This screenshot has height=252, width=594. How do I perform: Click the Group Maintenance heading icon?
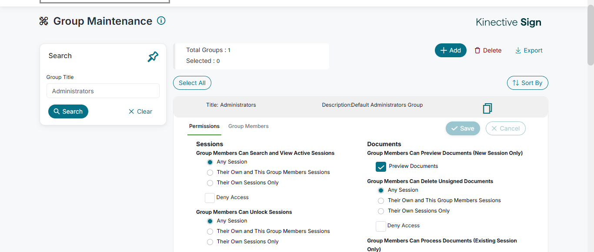[x=43, y=21]
